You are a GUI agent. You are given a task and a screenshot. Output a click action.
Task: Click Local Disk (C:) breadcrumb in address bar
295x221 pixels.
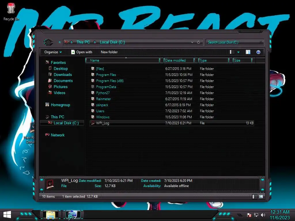112,42
